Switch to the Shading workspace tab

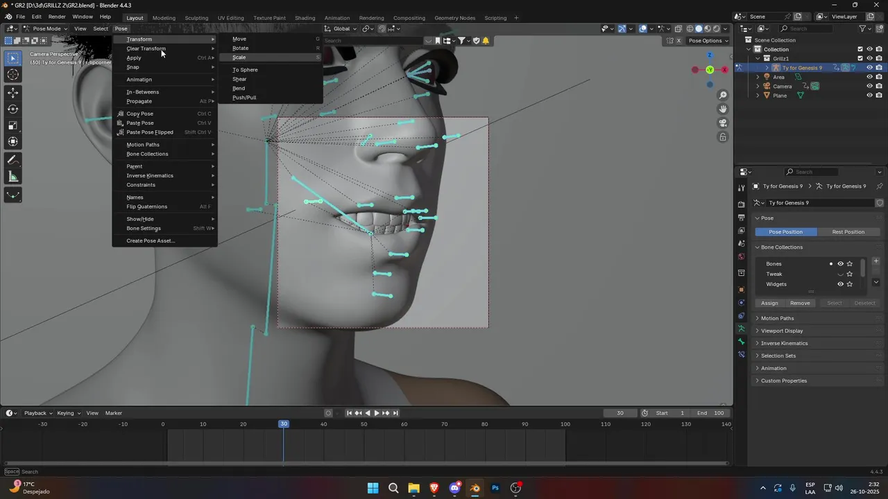coord(305,17)
